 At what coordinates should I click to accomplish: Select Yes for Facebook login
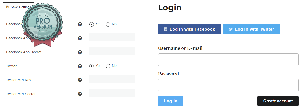(92, 24)
